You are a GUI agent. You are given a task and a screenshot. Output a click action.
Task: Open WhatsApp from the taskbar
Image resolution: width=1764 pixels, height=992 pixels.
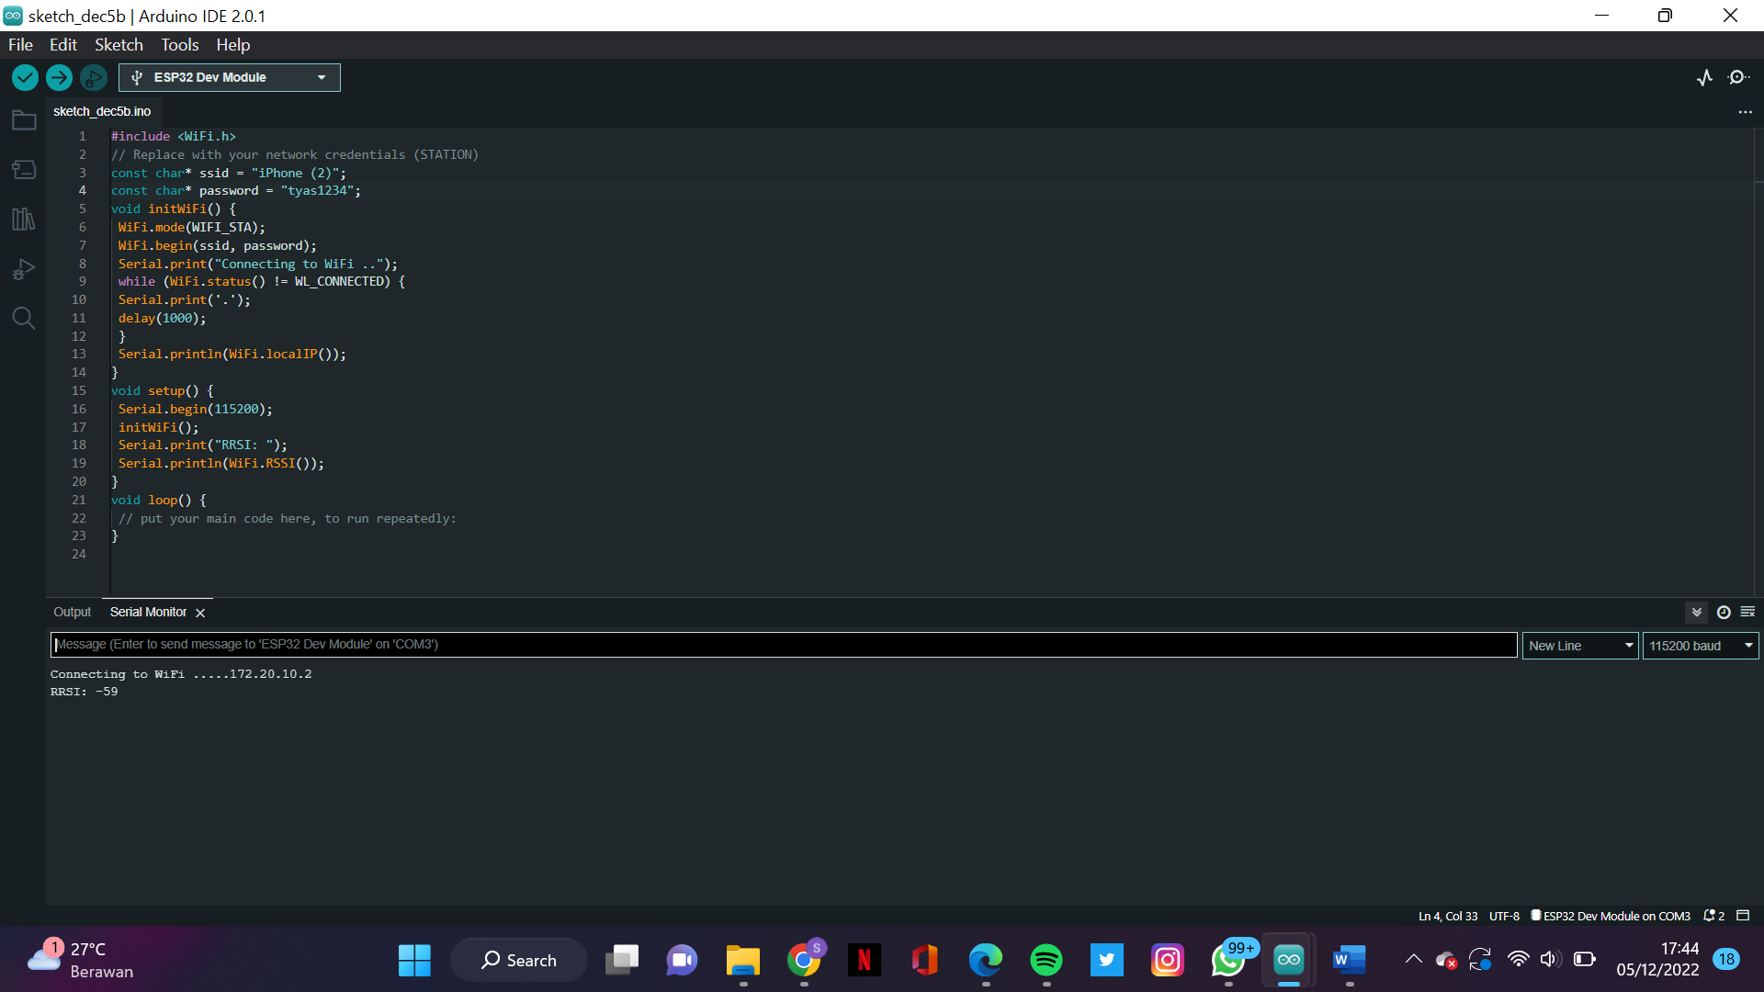pyautogui.click(x=1228, y=960)
